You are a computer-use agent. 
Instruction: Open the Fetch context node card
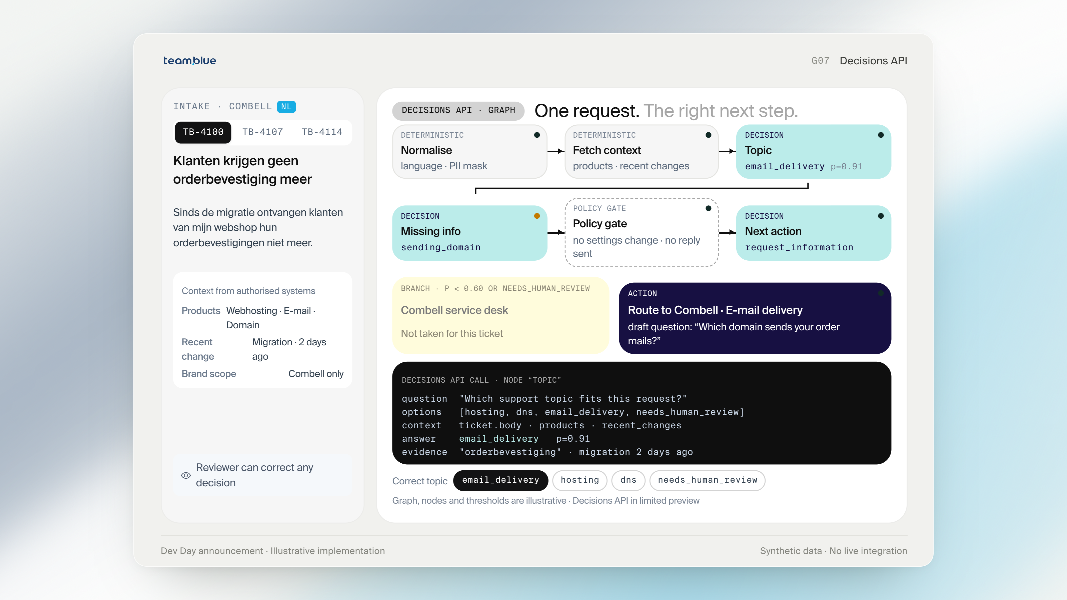point(641,152)
